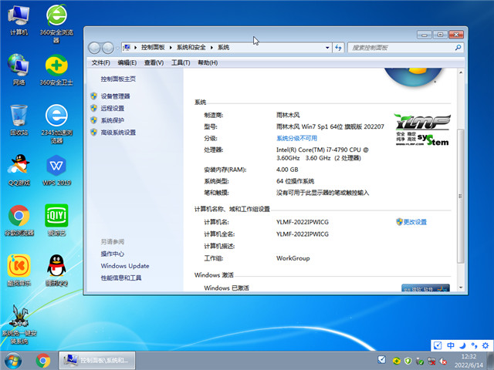Screen dimensions: 494x370
Task: Expand the arrow before 控制面板 breadcrumb
Action: pyautogui.click(x=136, y=48)
